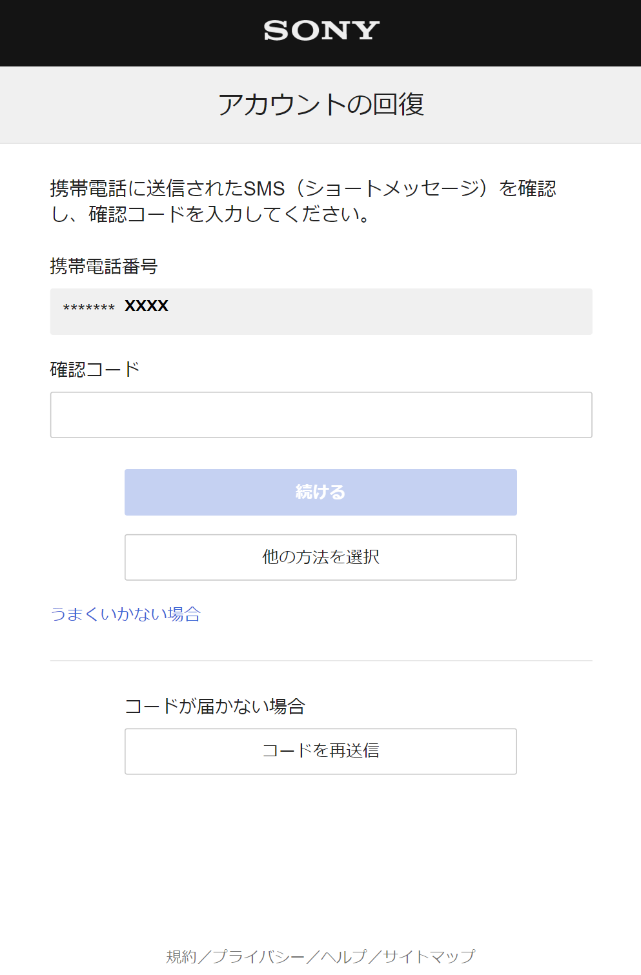Screen dimensions: 641x975
Task: Open the 規約 footer link
Action: coord(181,956)
